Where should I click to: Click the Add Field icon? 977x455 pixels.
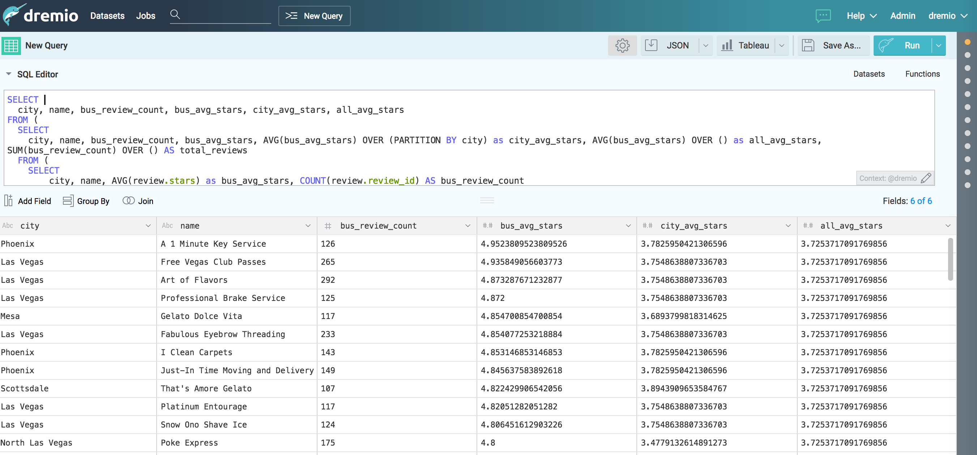pyautogui.click(x=9, y=200)
